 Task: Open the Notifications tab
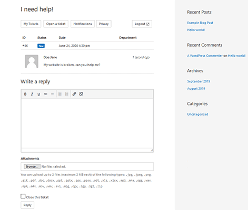(x=83, y=24)
